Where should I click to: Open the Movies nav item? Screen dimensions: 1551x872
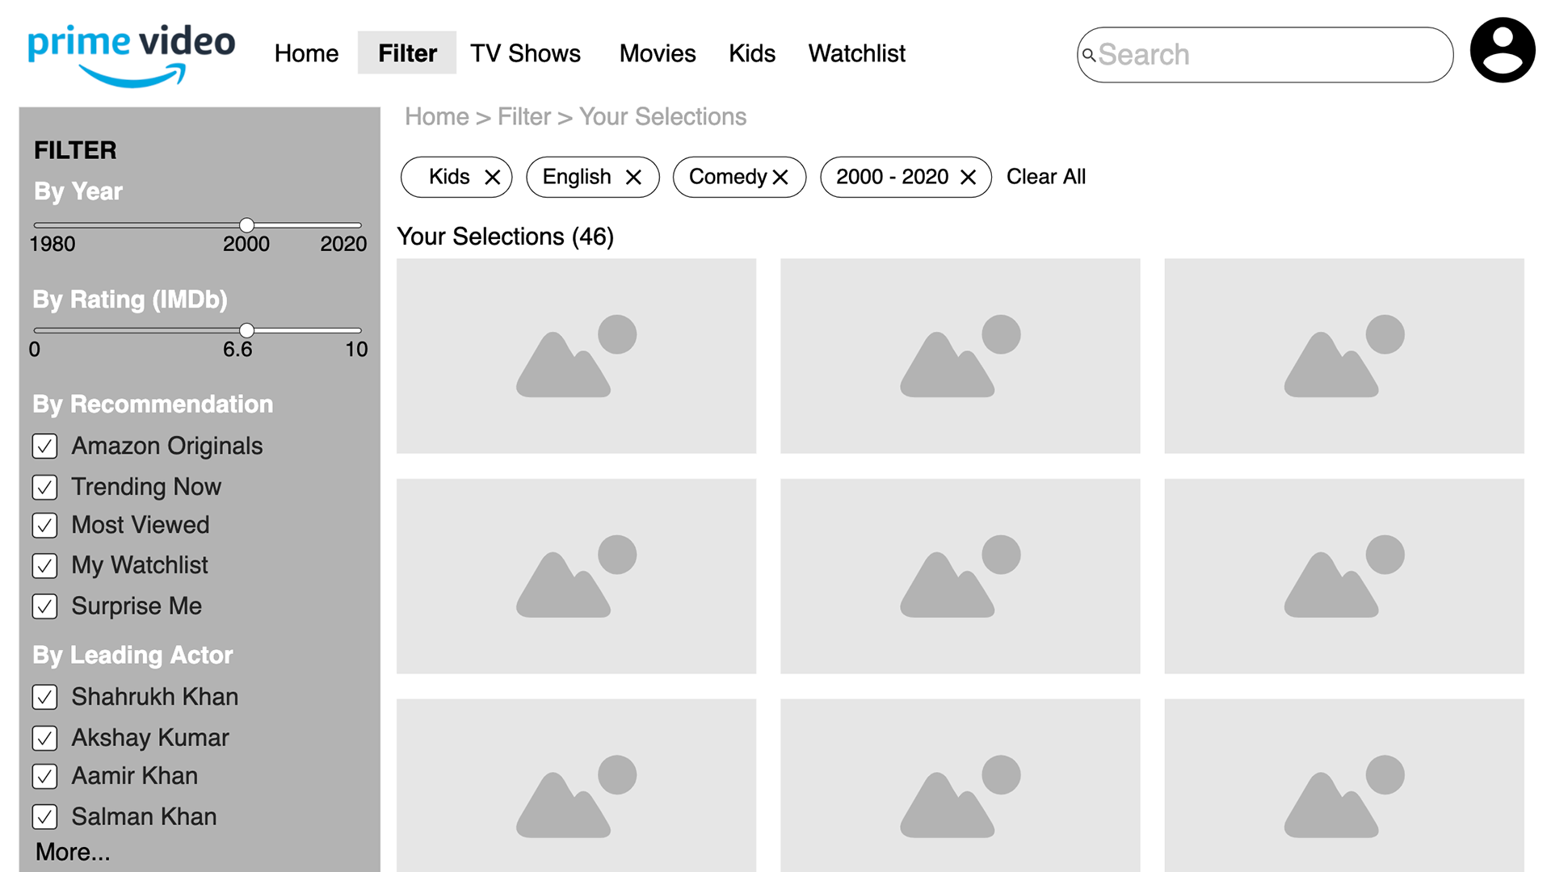(x=658, y=53)
